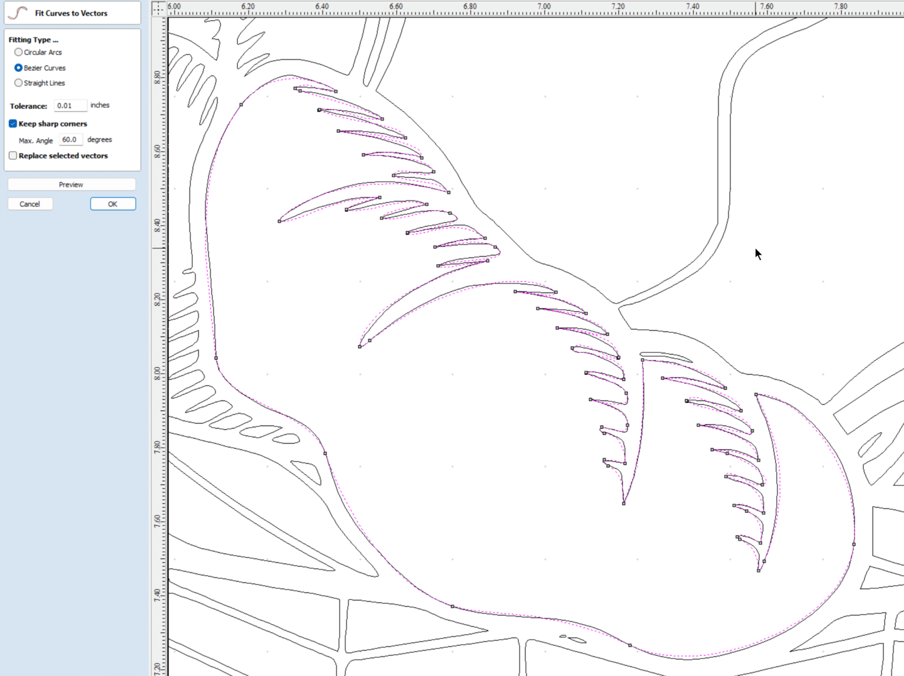Screen dimensions: 904x676
Task: Click the Tolerance value input field
Action: tap(71, 106)
